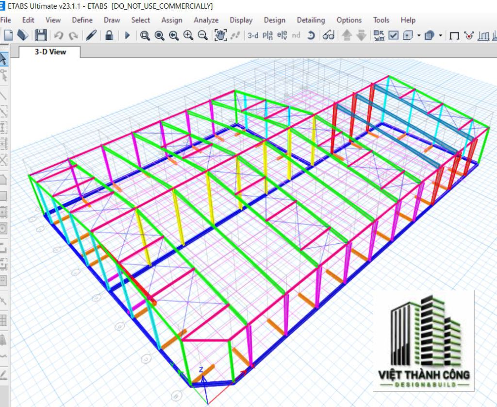Expand the building view options dropdown arrow
The height and width of the screenshot is (407, 497).
tap(419, 35)
